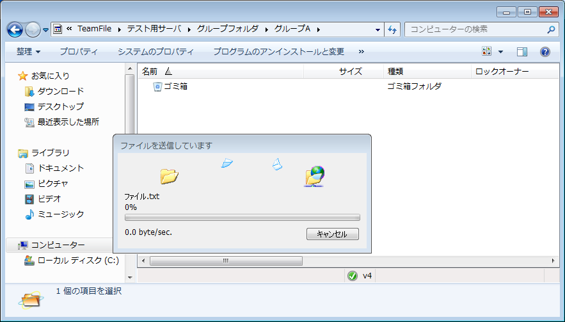Click the help question mark icon

[x=545, y=52]
